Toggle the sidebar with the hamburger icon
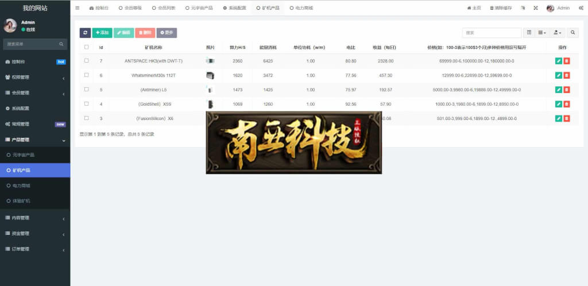Image resolution: width=588 pixels, height=286 pixels. [78, 8]
